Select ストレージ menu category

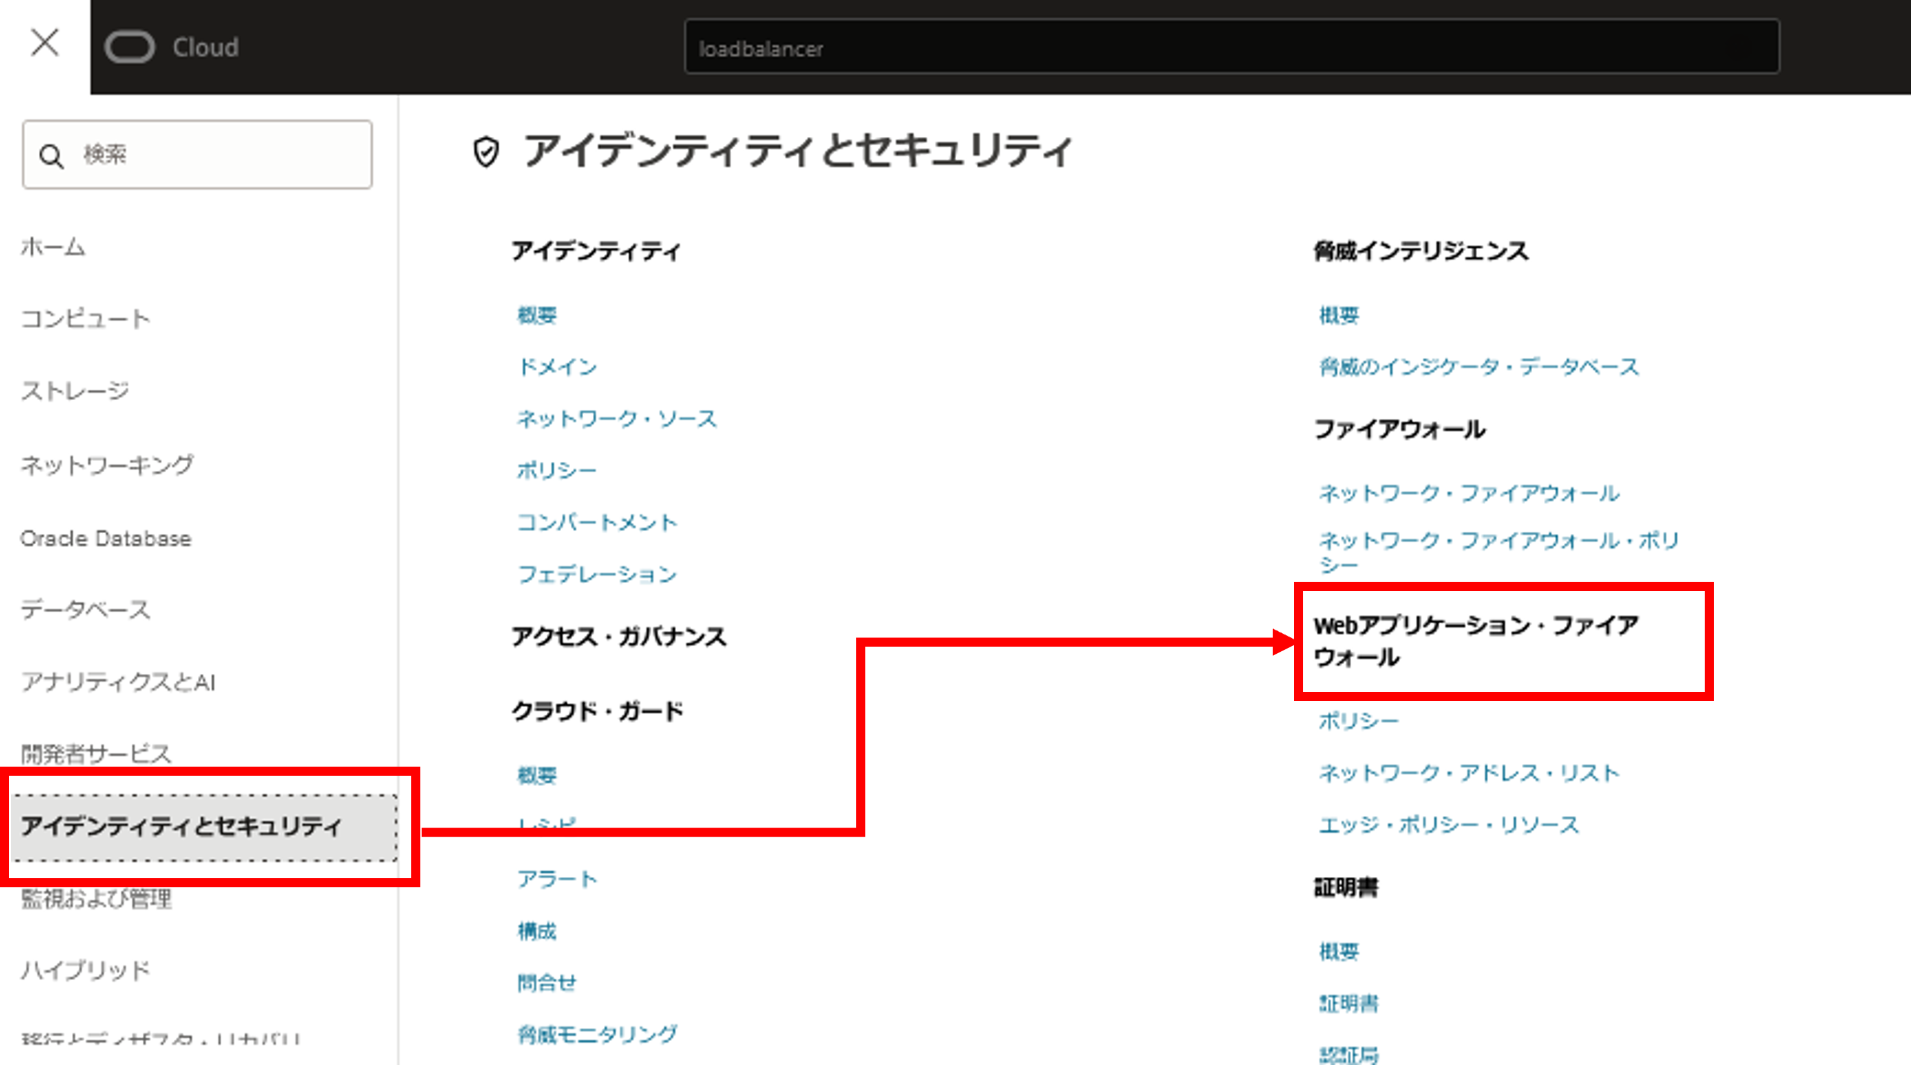coord(75,390)
